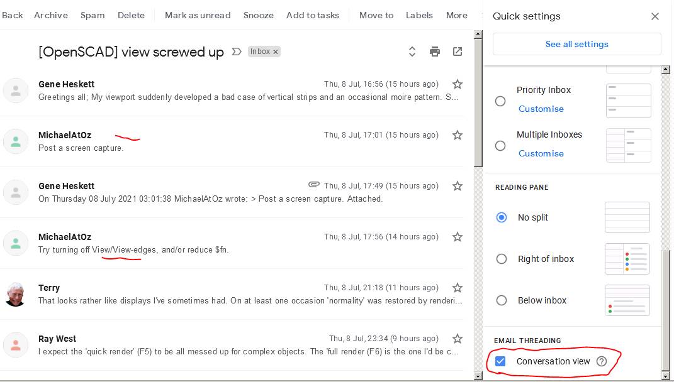This screenshot has height=382, width=674.
Task: Open conversation in new window
Action: pos(458,52)
